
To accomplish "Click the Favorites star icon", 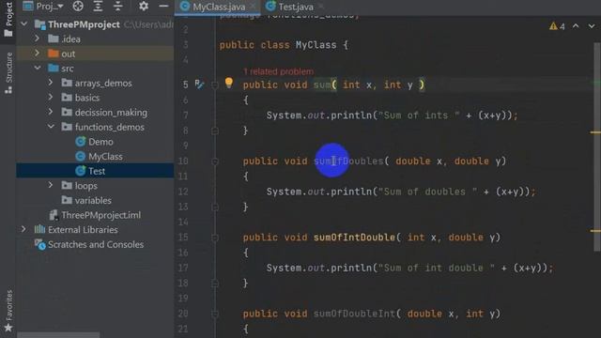I will [8, 328].
